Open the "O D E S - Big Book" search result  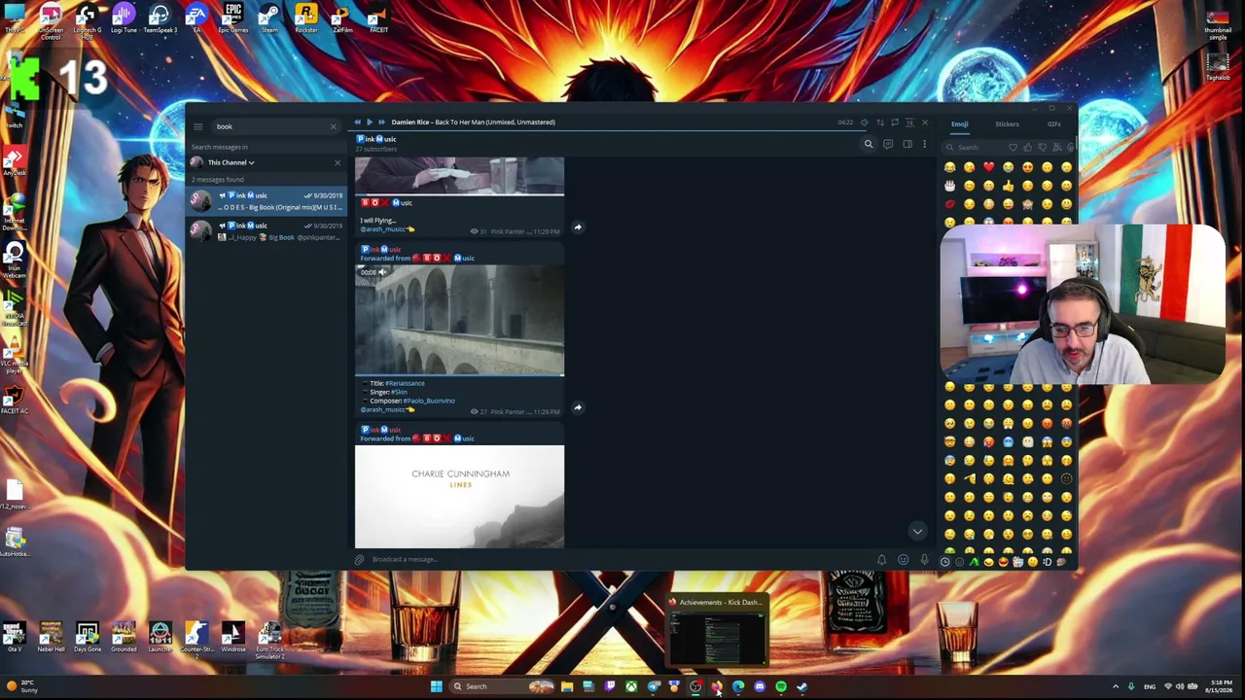267,201
